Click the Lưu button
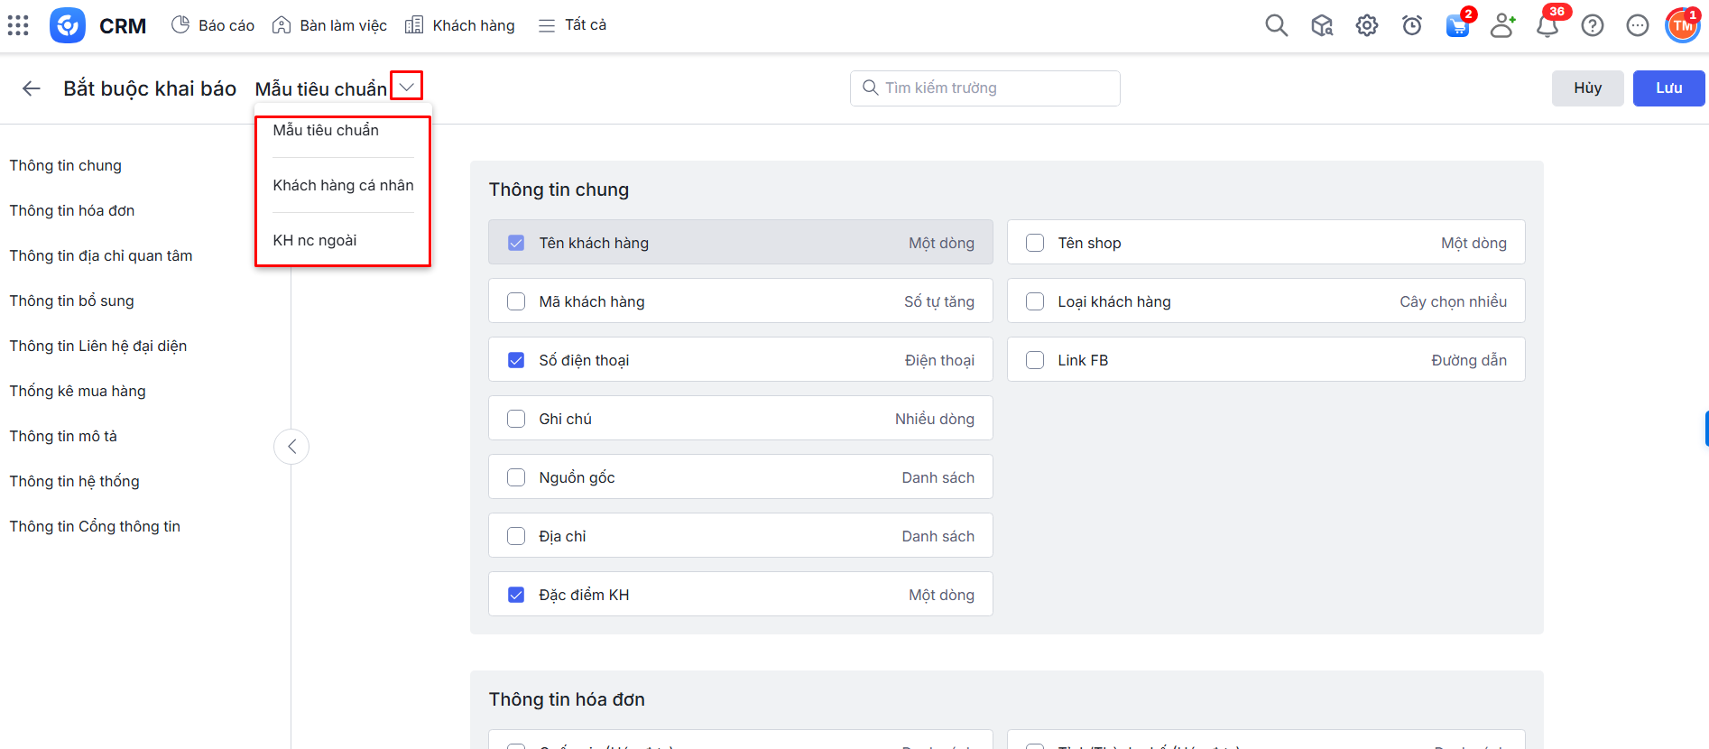The image size is (1709, 749). pos(1668,88)
